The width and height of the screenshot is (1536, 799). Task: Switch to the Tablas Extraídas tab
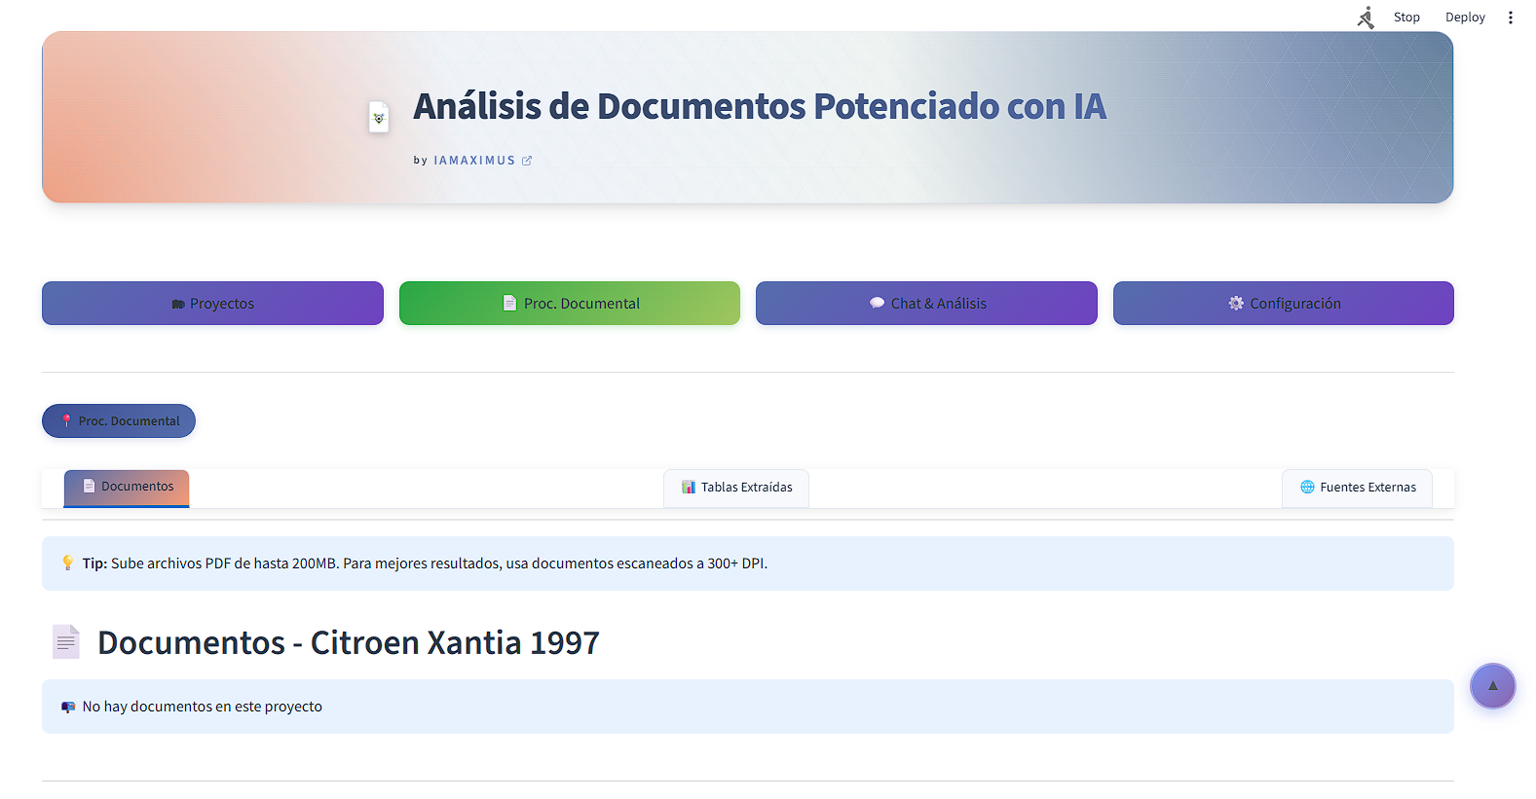click(x=736, y=488)
